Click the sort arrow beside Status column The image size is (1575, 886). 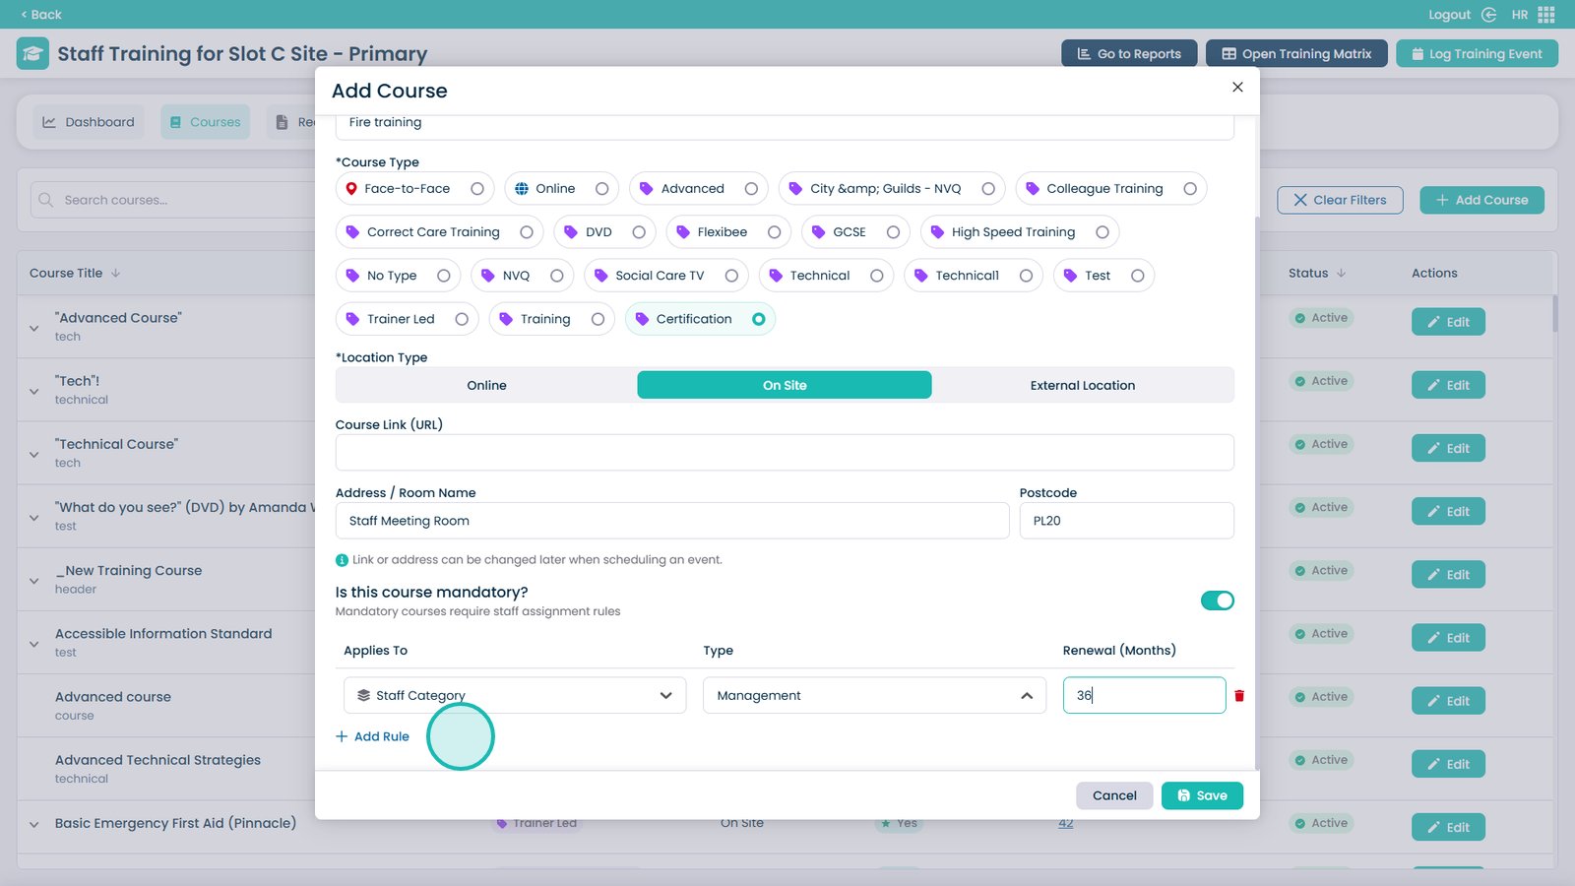pos(1341,273)
